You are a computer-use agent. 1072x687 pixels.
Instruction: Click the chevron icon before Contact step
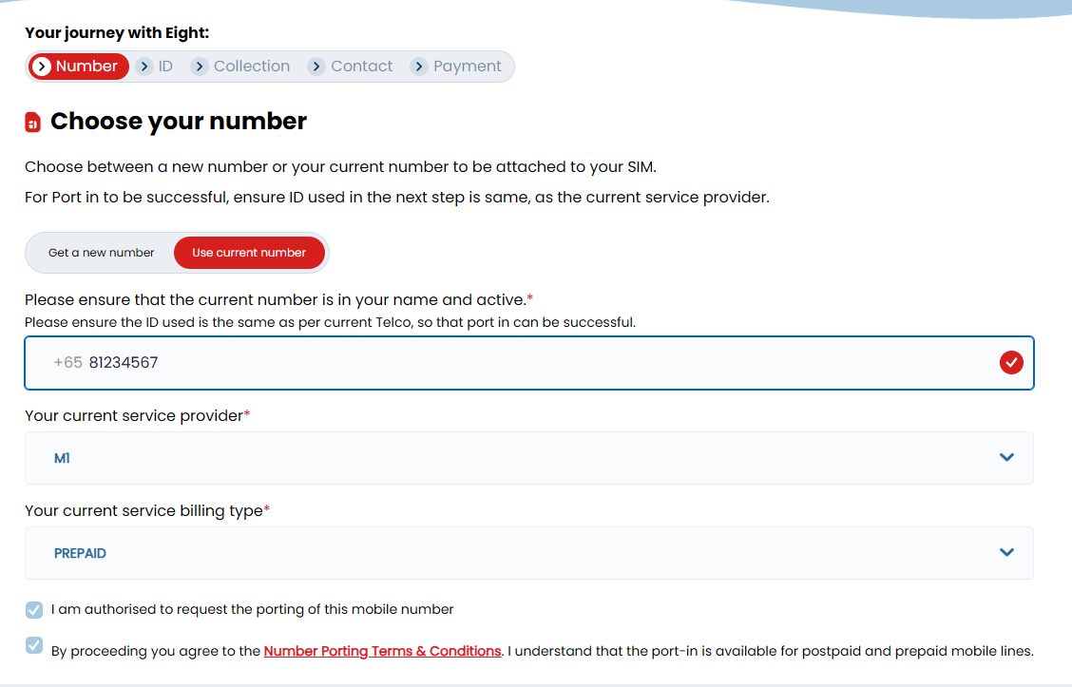pos(316,67)
